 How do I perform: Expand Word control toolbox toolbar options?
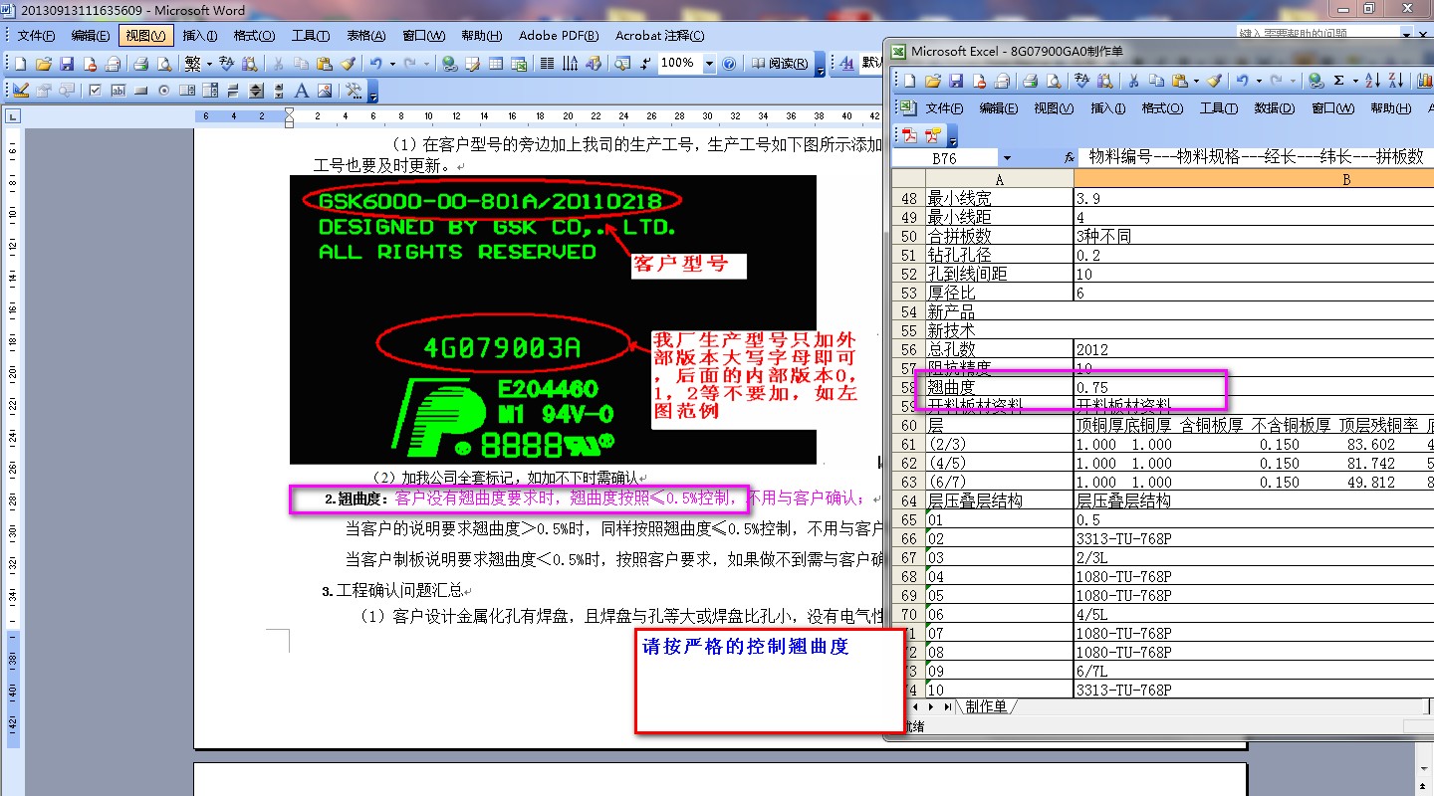pos(373,92)
